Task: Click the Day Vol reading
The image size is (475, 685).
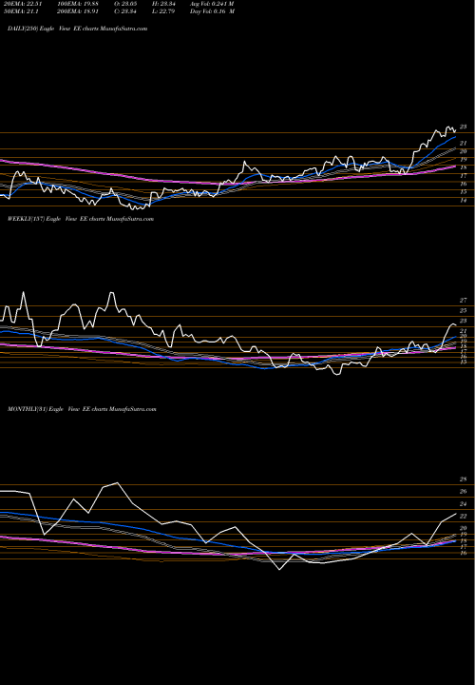Action: click(x=212, y=11)
